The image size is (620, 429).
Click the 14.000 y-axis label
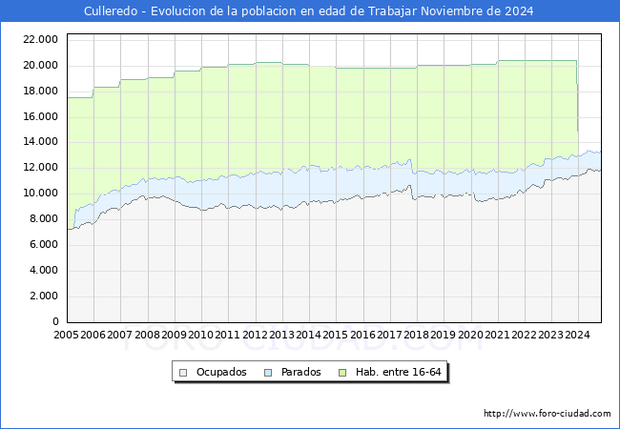tap(40, 142)
